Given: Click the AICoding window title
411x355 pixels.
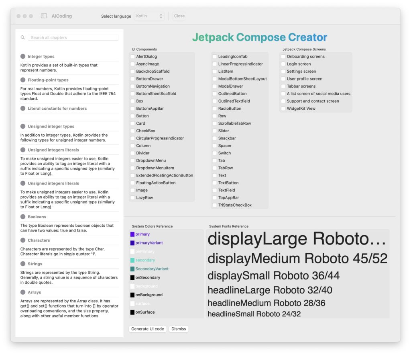Looking at the screenshot, I should pos(61,16).
